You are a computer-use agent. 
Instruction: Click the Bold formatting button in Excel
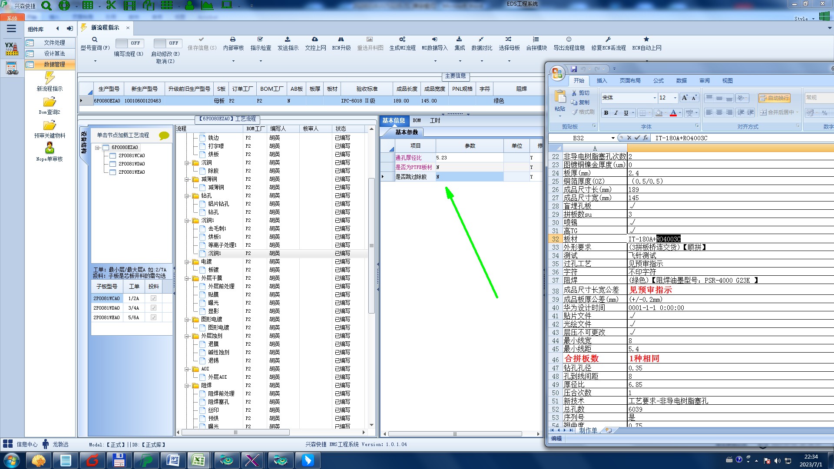(x=606, y=113)
